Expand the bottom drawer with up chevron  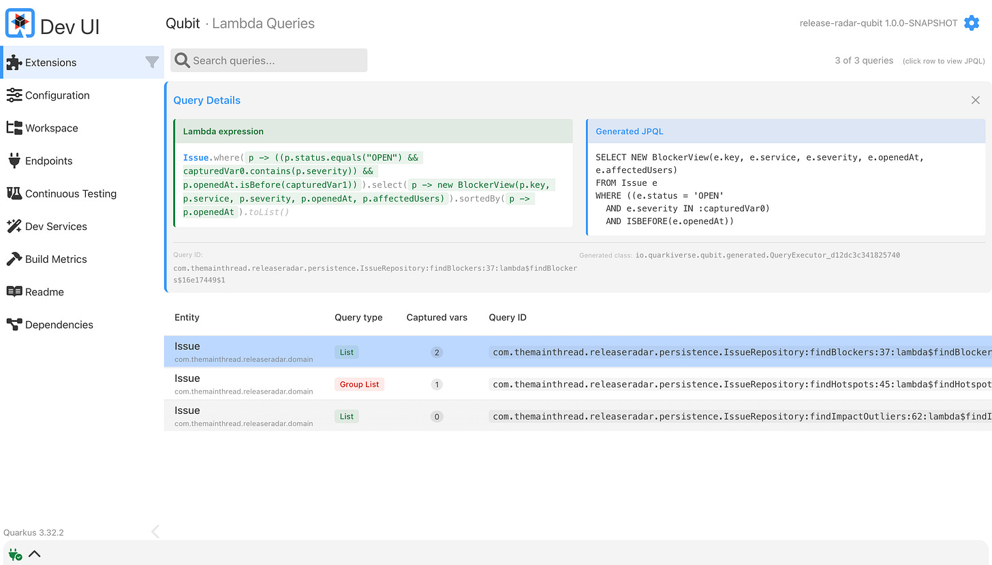pos(34,553)
